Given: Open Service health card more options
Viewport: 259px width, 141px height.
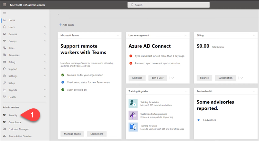Looking at the screenshot, I should (x=254, y=91).
